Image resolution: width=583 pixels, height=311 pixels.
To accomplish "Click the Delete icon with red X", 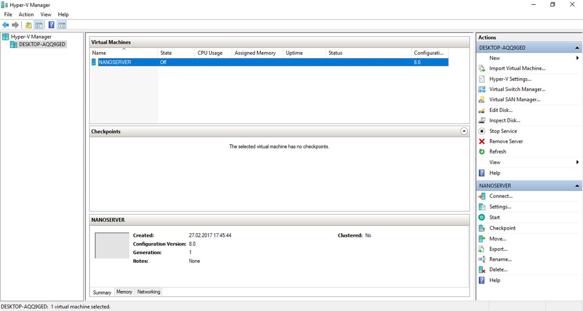I will click(x=482, y=270).
